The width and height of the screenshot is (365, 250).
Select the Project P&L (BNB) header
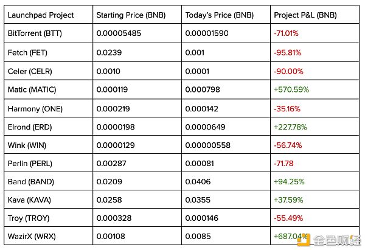(305, 15)
